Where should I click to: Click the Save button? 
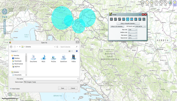(x=62, y=88)
